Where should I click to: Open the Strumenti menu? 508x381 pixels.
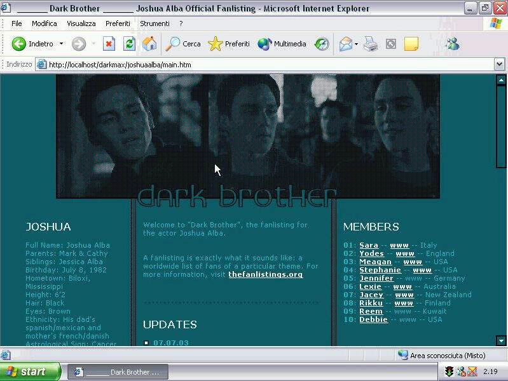click(x=154, y=23)
